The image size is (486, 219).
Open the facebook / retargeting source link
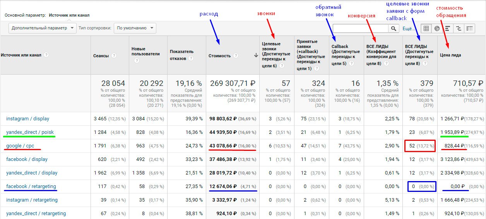tap(32, 186)
